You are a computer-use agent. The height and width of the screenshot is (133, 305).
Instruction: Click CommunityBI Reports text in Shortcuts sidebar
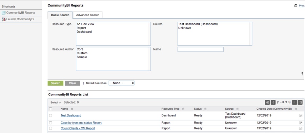point(21,13)
